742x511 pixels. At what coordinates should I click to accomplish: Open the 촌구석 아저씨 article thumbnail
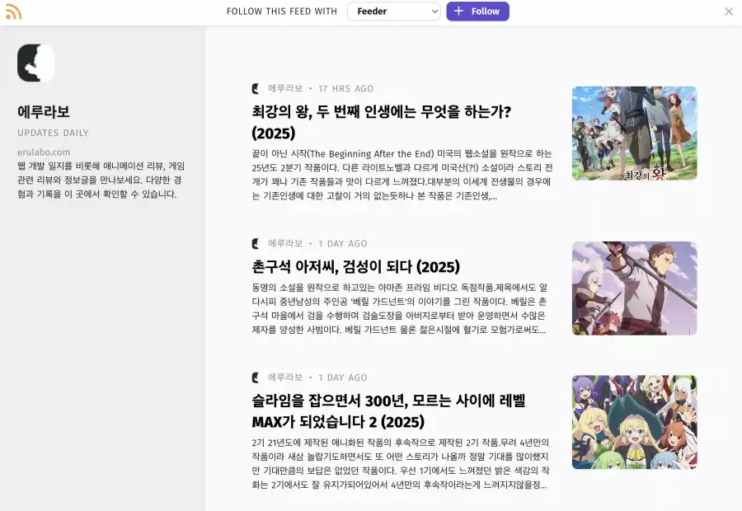tap(634, 288)
